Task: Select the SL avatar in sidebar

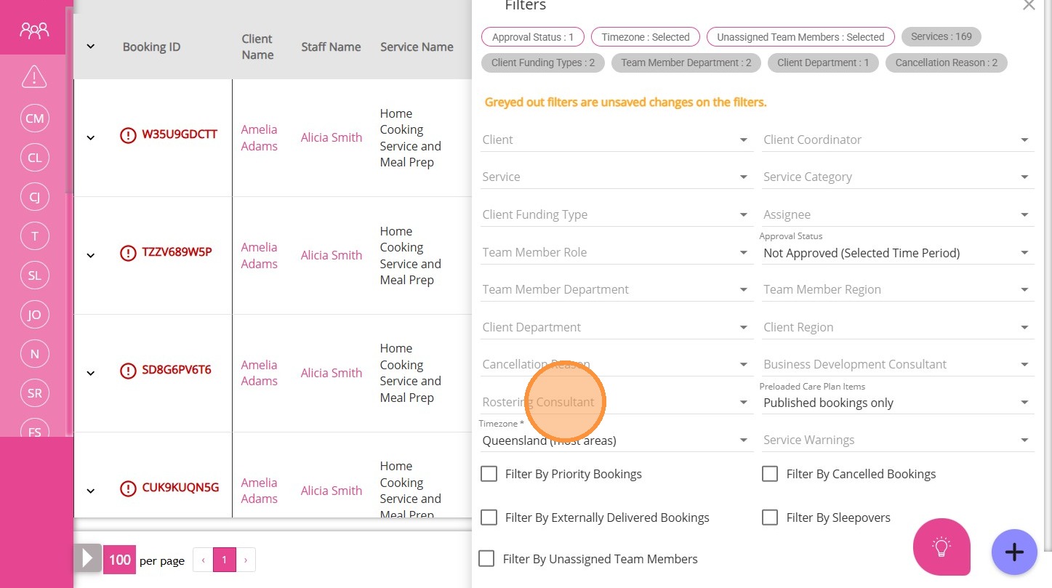Action: (34, 275)
